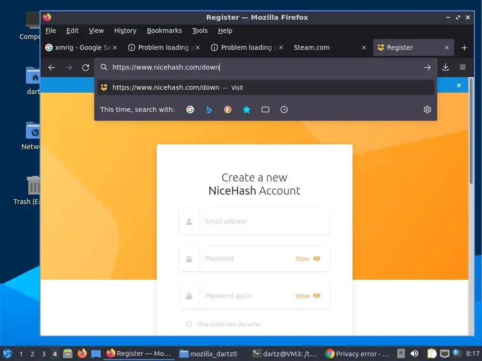Open the network monitor tray icon
The image size is (482, 361).
click(x=444, y=353)
